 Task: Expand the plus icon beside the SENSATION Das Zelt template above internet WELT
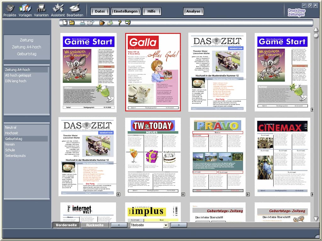tap(118, 194)
